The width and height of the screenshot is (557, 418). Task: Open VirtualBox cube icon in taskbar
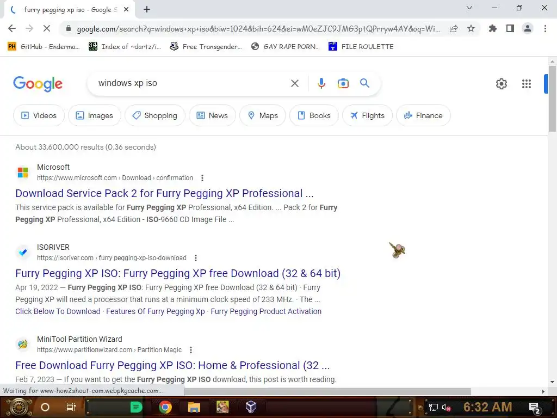[x=251, y=407]
